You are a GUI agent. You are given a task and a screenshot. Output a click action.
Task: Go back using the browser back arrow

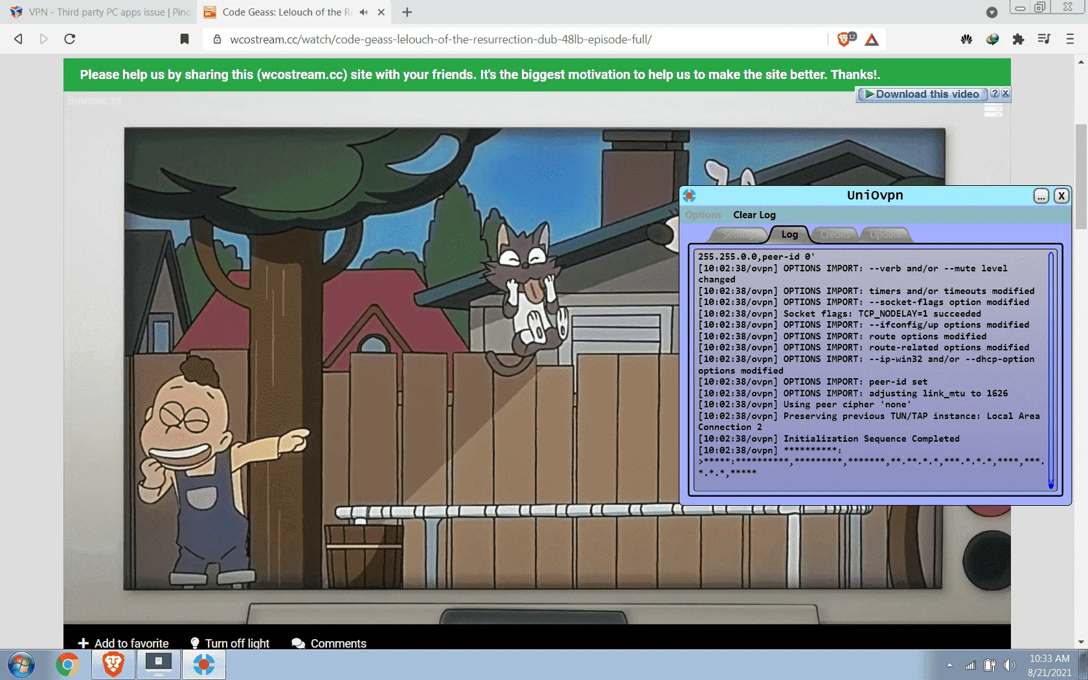18,39
